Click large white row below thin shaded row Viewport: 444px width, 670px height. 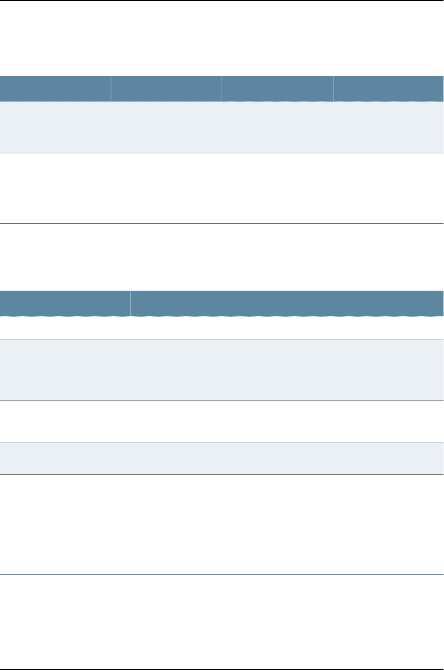[x=222, y=524]
